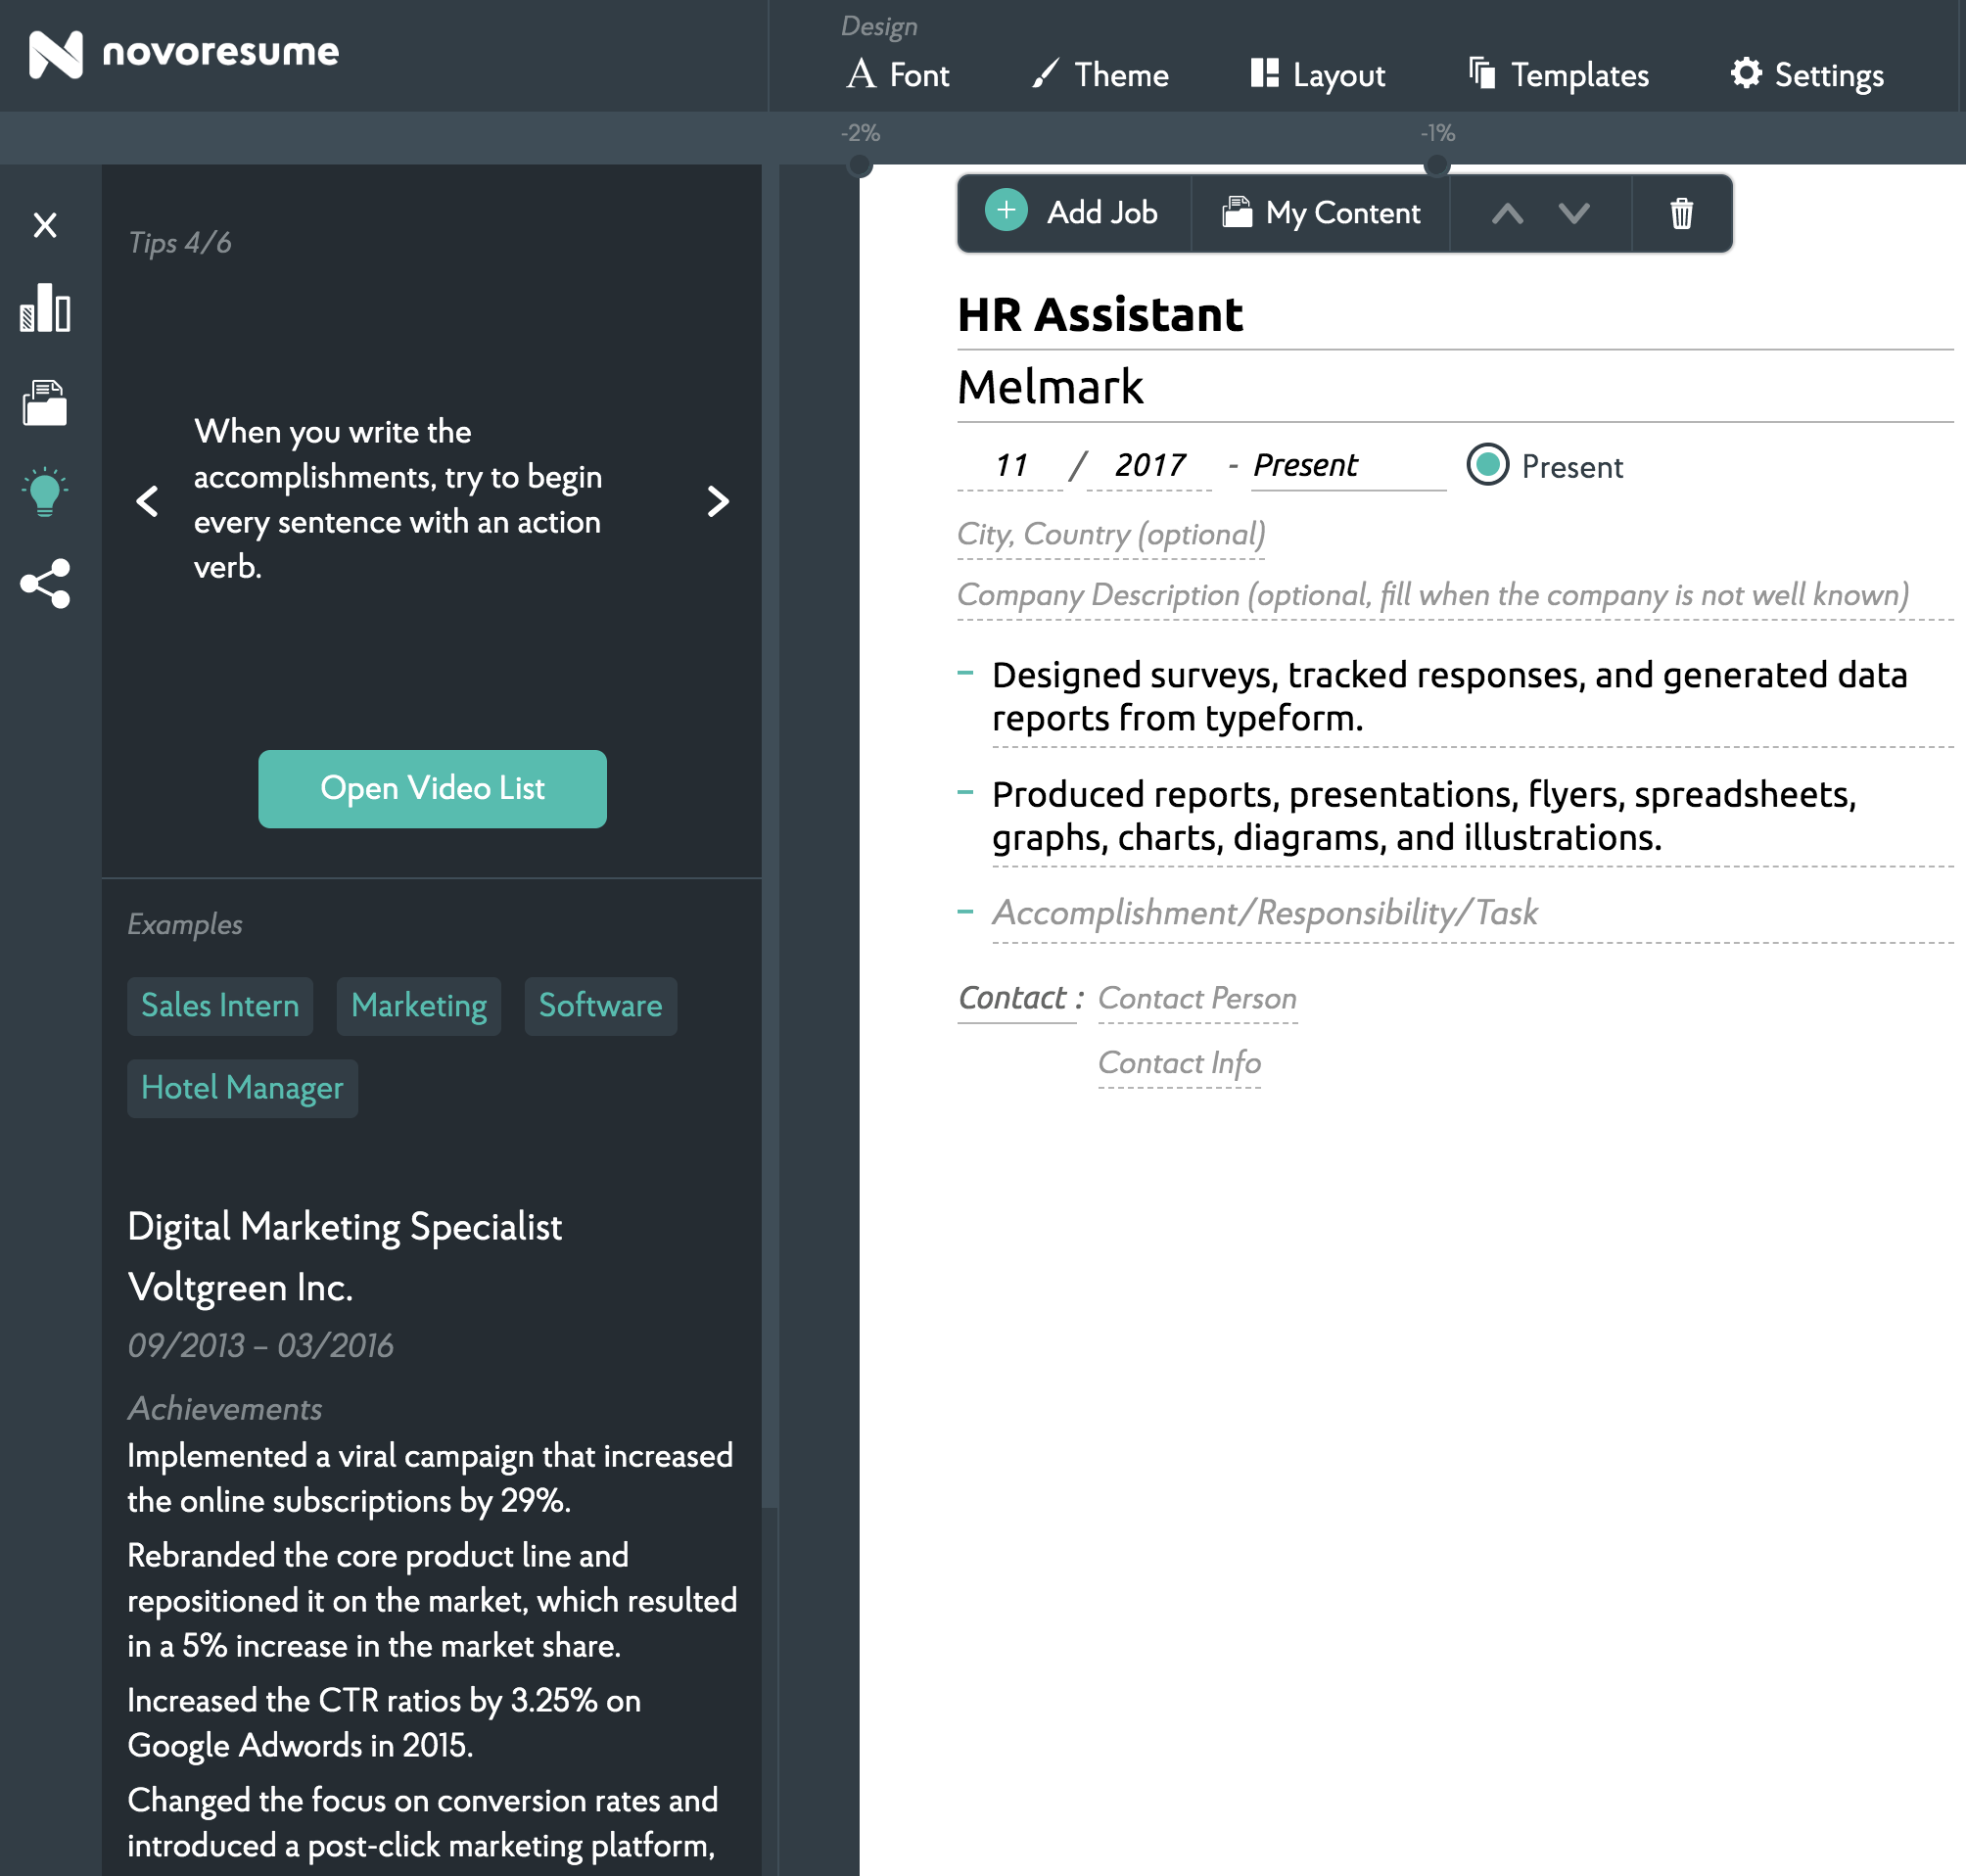Navigate to previous tip using left arrow

148,498
